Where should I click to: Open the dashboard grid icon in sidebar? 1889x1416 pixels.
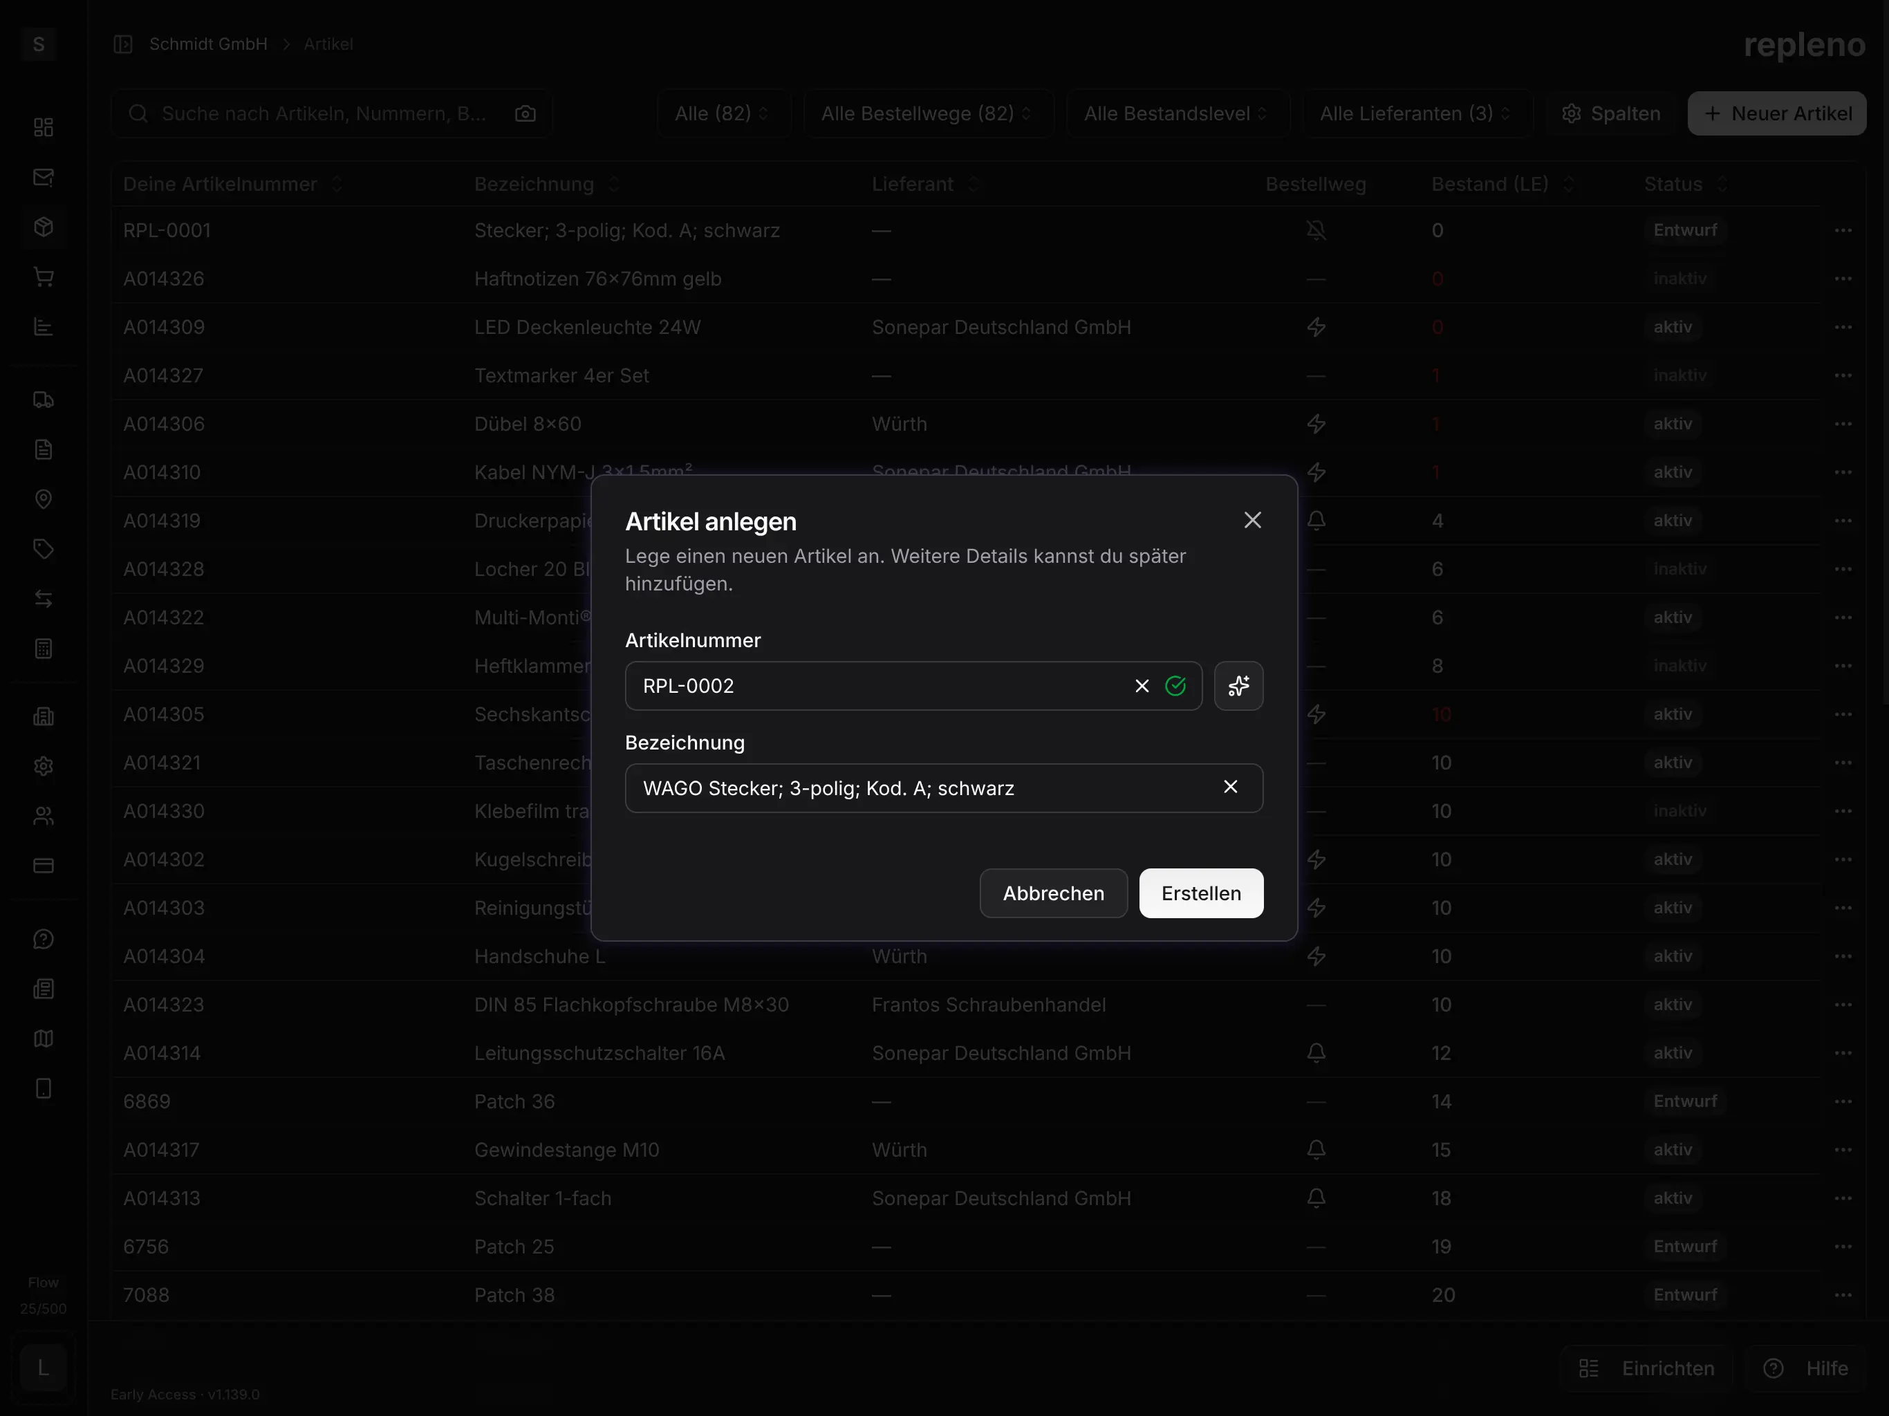pos(43,127)
